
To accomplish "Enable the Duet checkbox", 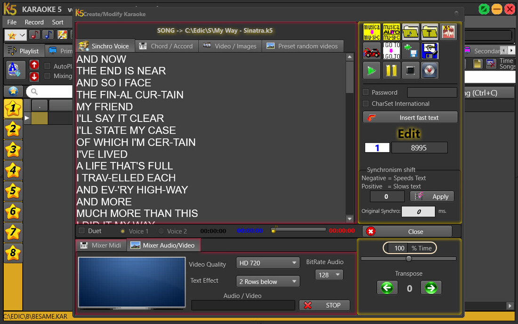I will click(82, 231).
